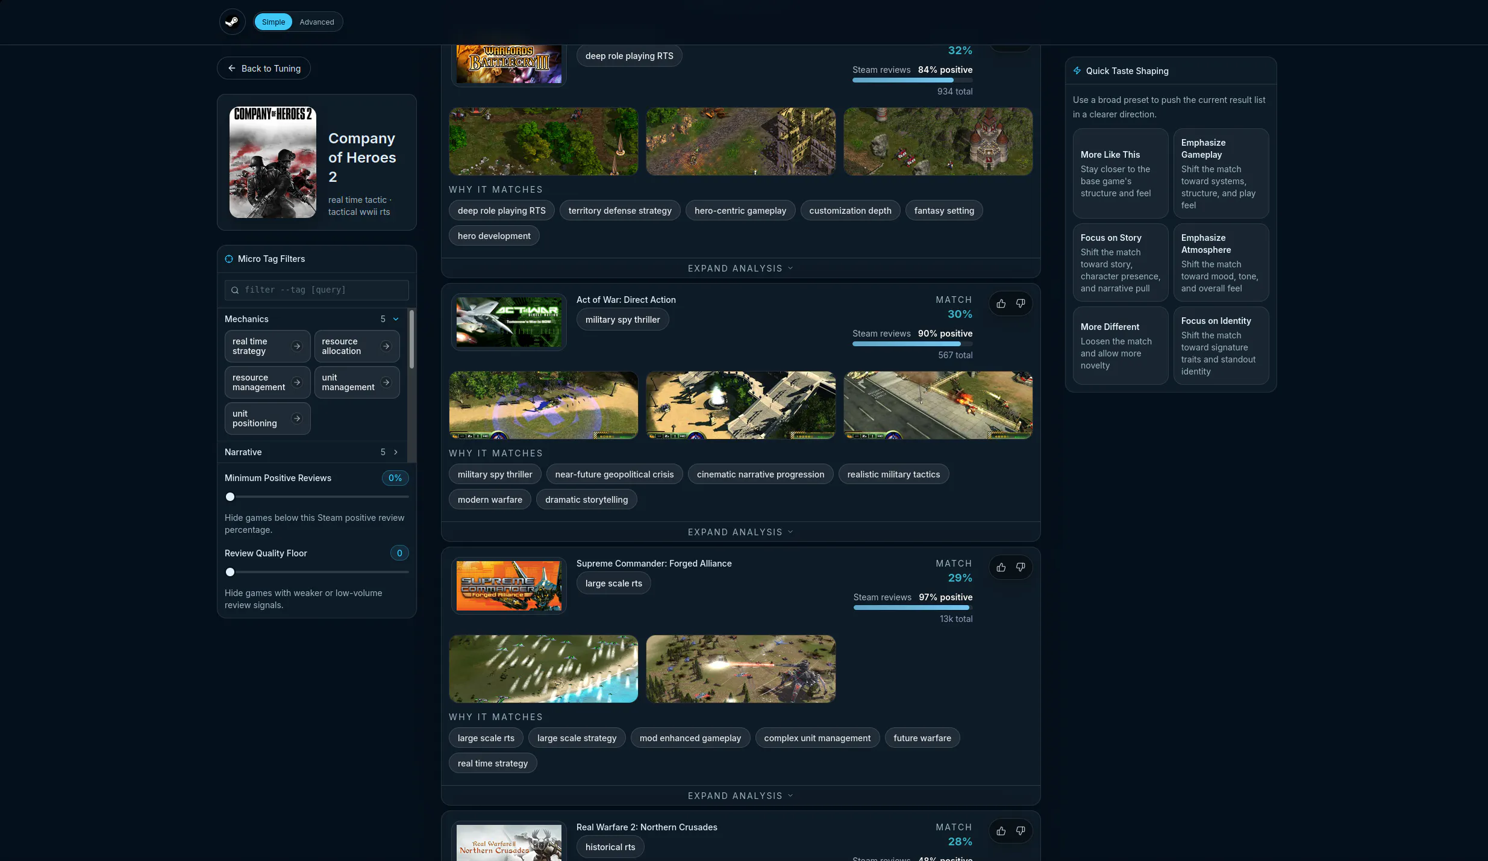
Task: Click the Review Quality Floor slider handle
Action: click(230, 572)
